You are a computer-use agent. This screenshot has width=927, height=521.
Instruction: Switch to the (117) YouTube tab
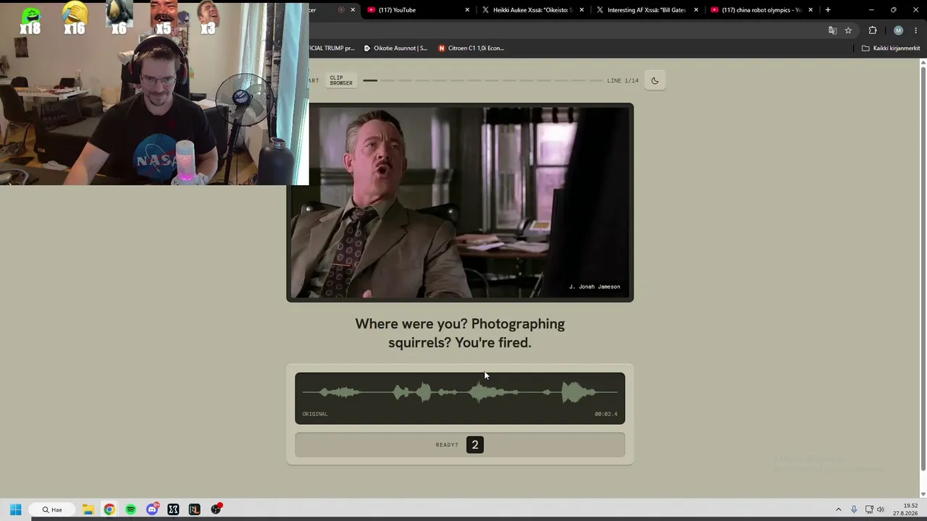[x=416, y=10]
